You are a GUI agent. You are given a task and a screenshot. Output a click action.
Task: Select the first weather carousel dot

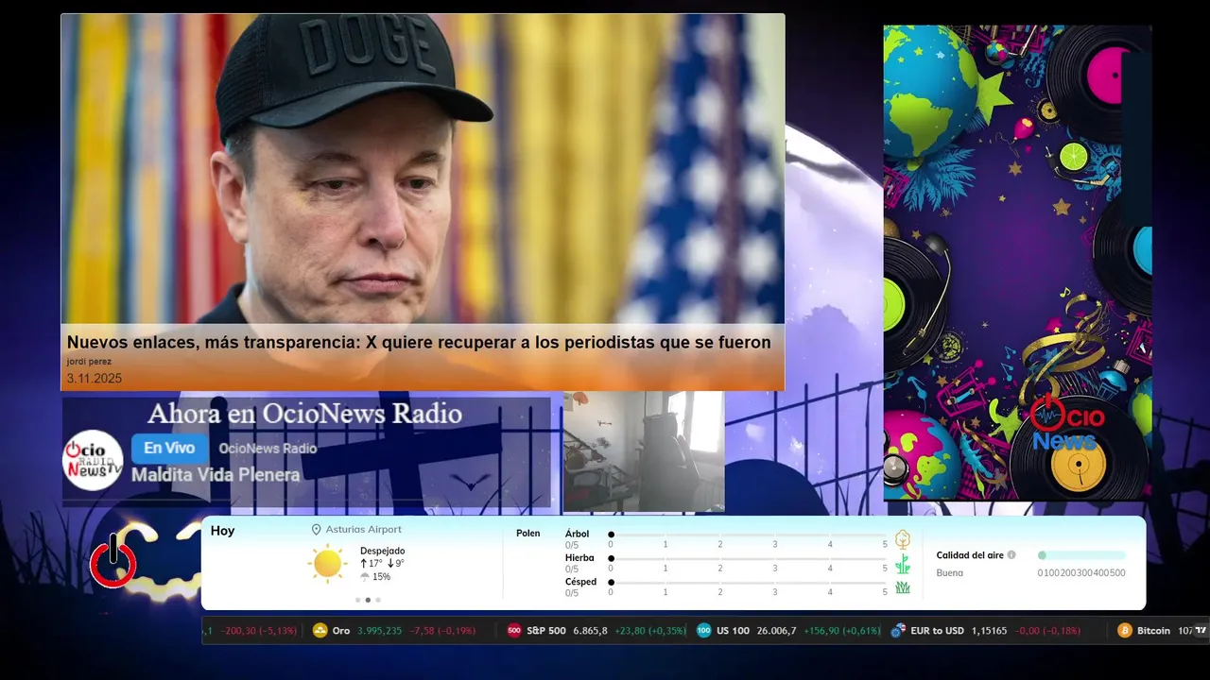(x=357, y=600)
